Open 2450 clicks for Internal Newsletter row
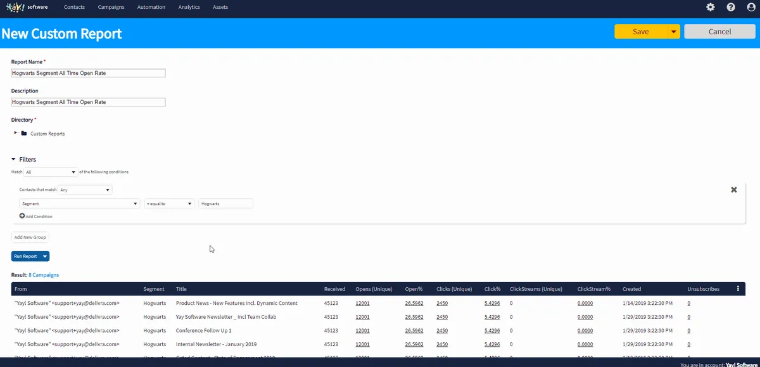 tap(442, 344)
